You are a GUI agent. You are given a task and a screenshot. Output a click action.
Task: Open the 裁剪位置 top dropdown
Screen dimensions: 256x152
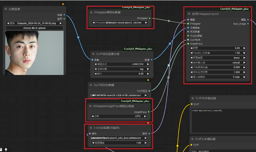coord(121,69)
